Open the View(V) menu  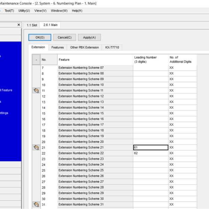[40, 11]
